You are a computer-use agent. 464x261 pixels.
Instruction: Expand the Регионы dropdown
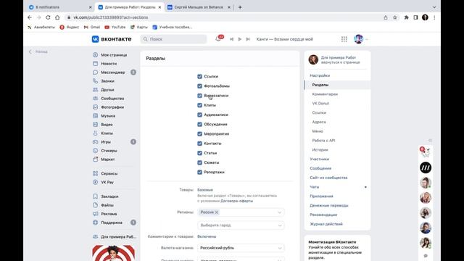tap(280, 212)
